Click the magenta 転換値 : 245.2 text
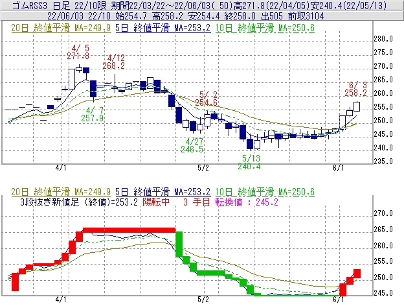The width and height of the screenshot is (404, 308). click(247, 202)
